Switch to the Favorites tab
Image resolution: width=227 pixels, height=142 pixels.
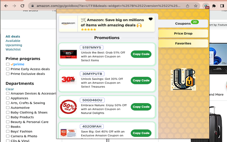(x=183, y=43)
